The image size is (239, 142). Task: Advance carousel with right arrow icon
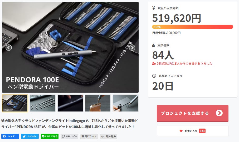point(132,48)
